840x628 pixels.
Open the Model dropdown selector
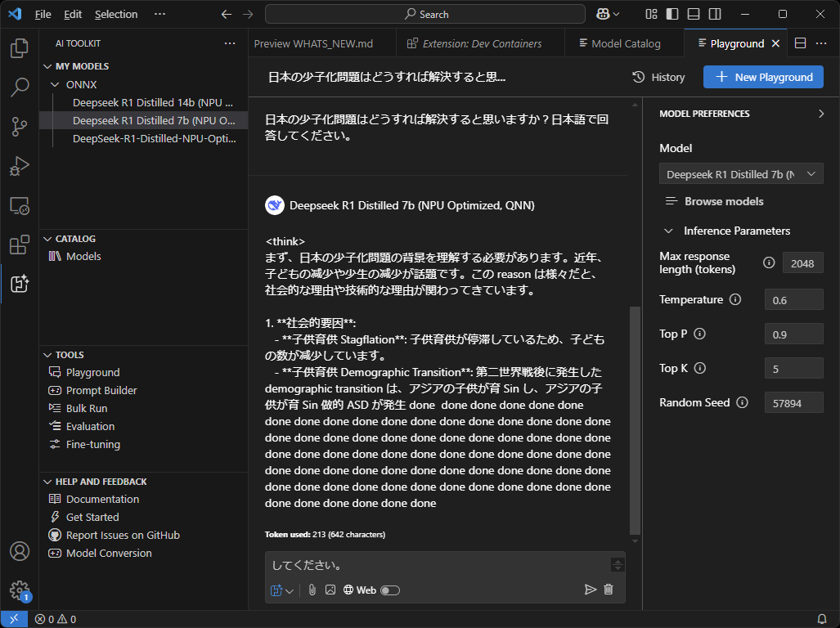(741, 174)
